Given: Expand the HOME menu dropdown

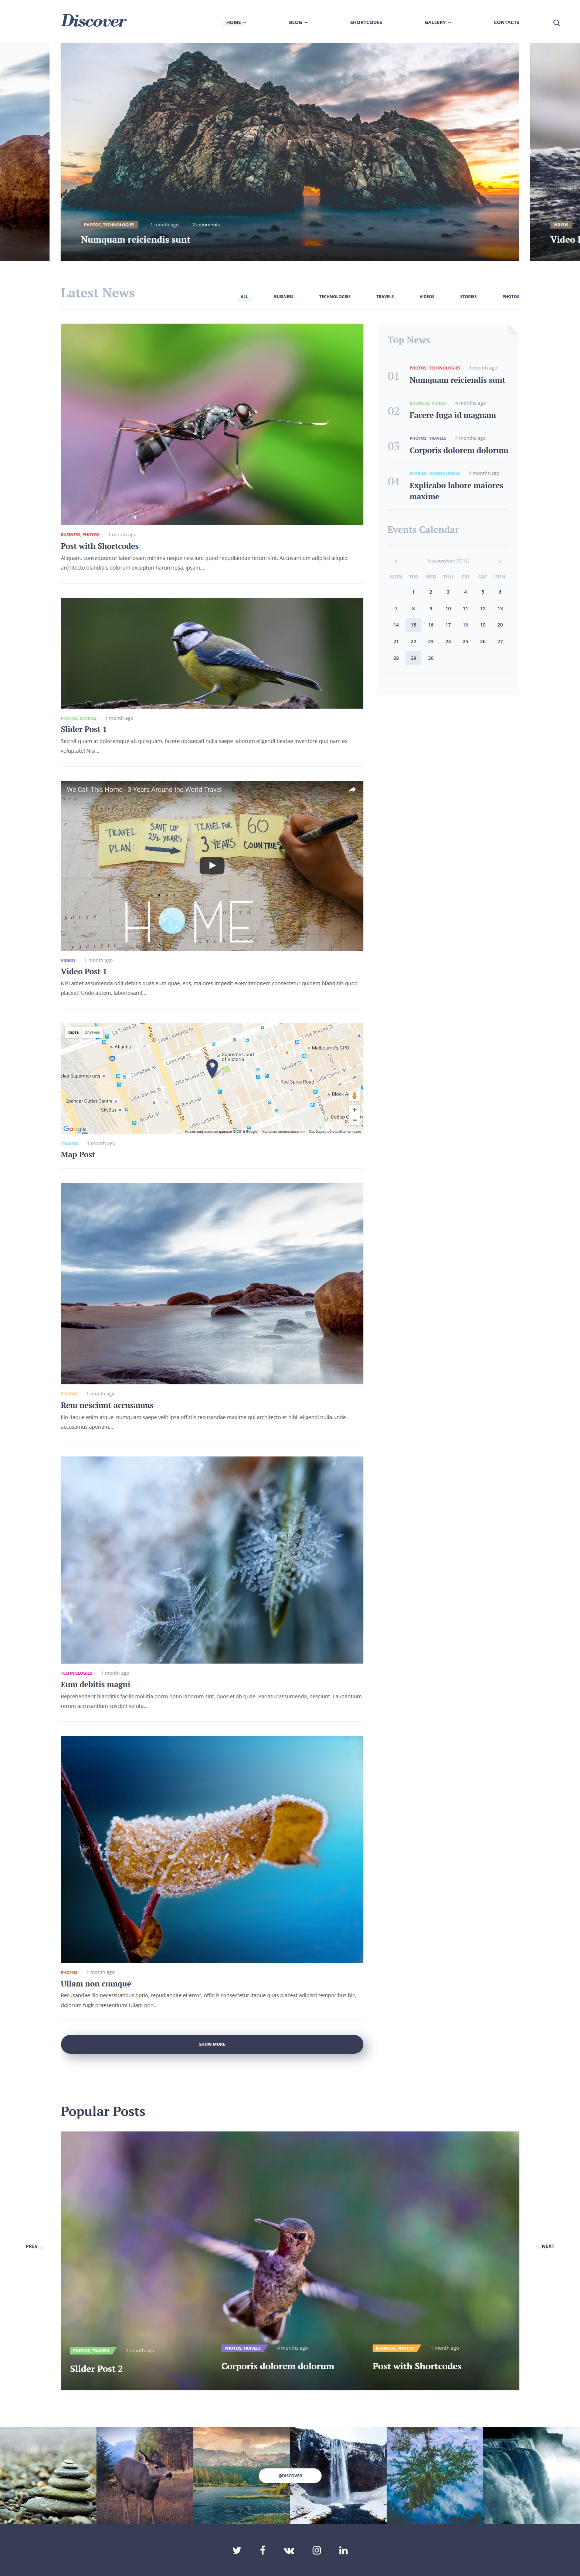Looking at the screenshot, I should (236, 22).
